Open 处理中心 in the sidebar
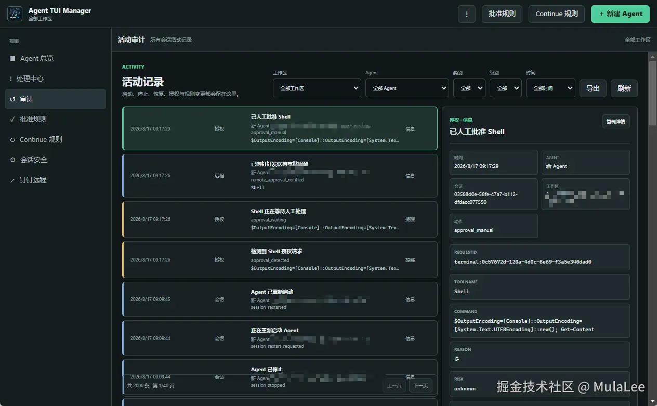Screen dimensions: 657x406 click(x=56, y=78)
